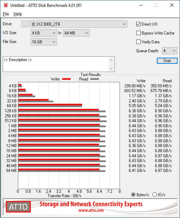Click the 64 MB row label in chart
This screenshot has height=218, width=180.
11,171
